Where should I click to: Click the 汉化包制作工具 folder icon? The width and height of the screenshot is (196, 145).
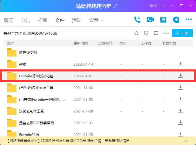click(12, 111)
